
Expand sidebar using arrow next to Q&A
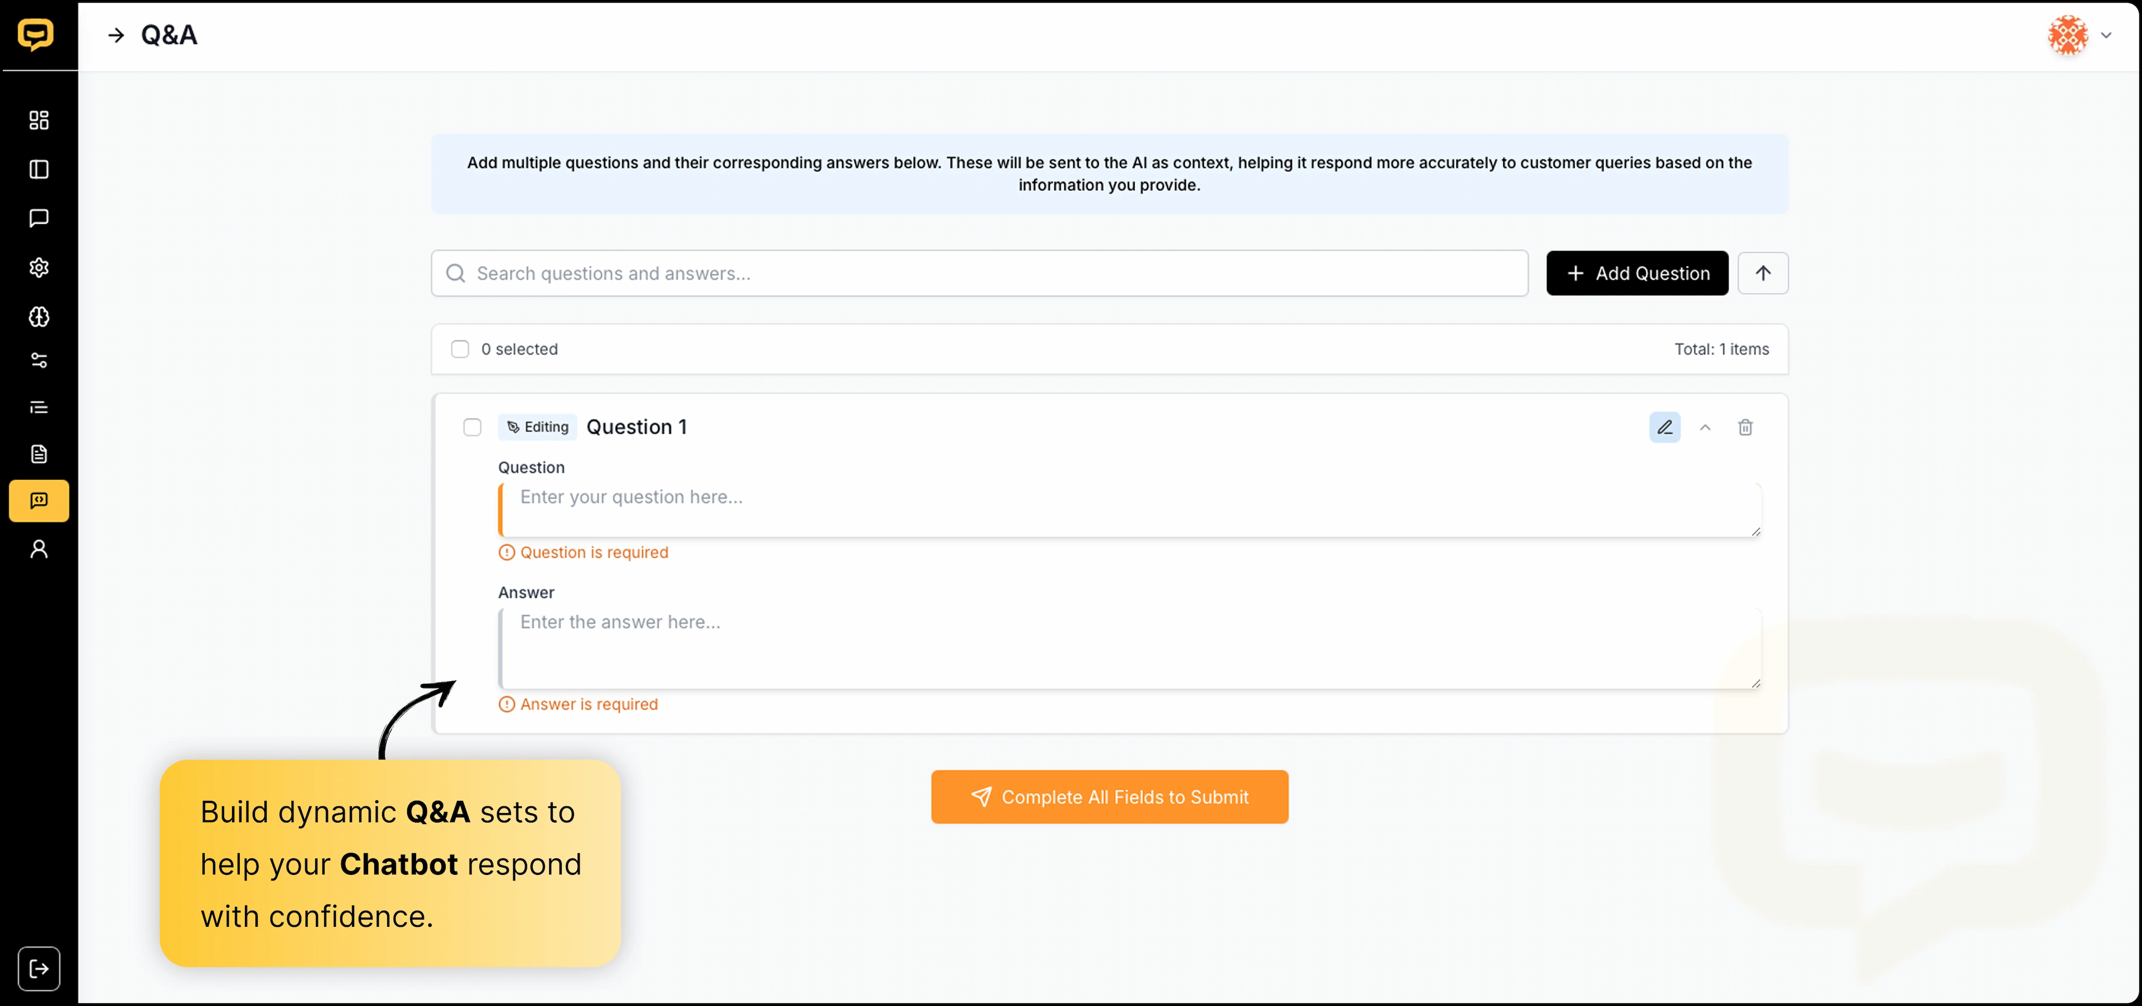click(117, 36)
